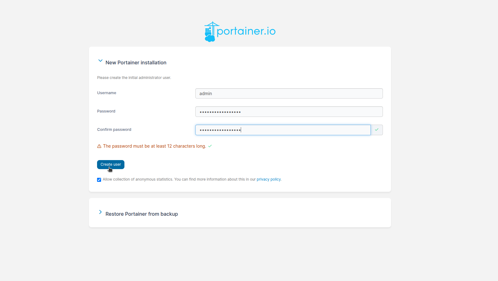The image size is (498, 281).
Task: Click the Password field label
Action: pos(106,111)
